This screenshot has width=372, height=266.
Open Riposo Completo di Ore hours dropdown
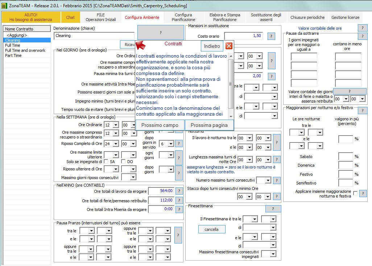116,144
